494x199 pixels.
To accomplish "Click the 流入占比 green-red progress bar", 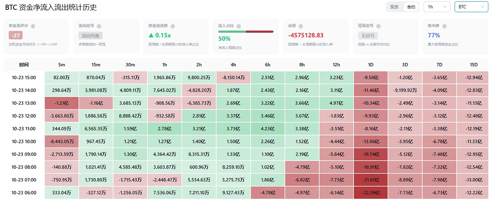I will point(246,32).
